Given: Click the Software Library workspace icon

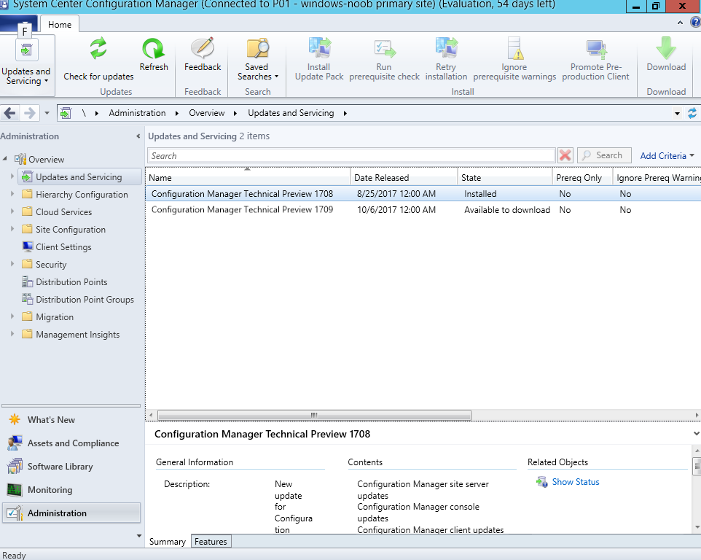Looking at the screenshot, I should [x=15, y=466].
